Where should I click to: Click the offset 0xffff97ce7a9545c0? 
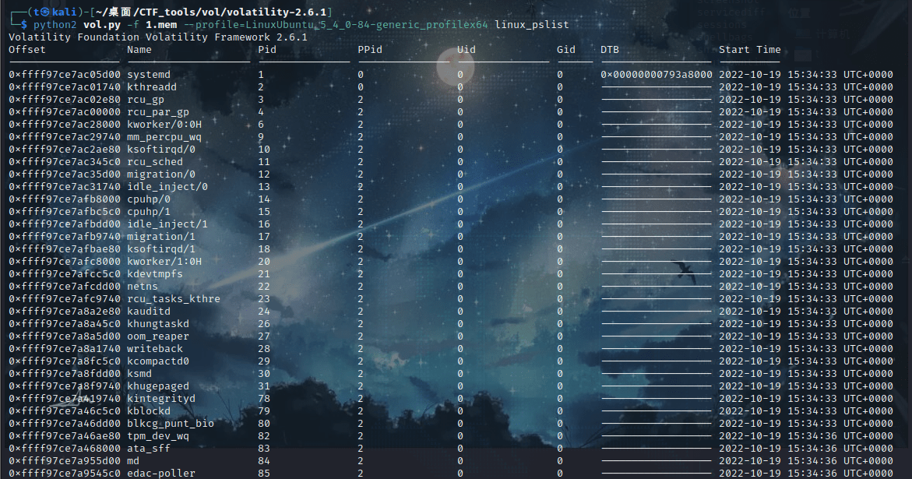pyautogui.click(x=65, y=474)
